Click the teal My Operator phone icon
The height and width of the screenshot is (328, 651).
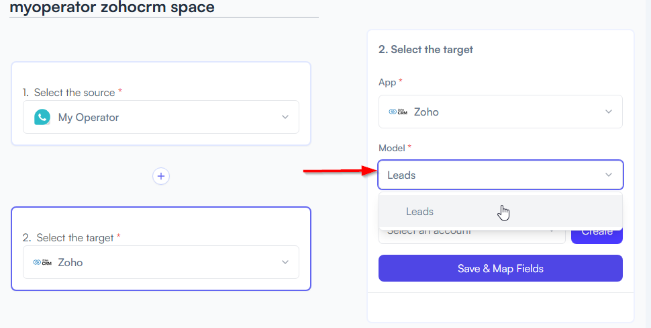tap(42, 117)
